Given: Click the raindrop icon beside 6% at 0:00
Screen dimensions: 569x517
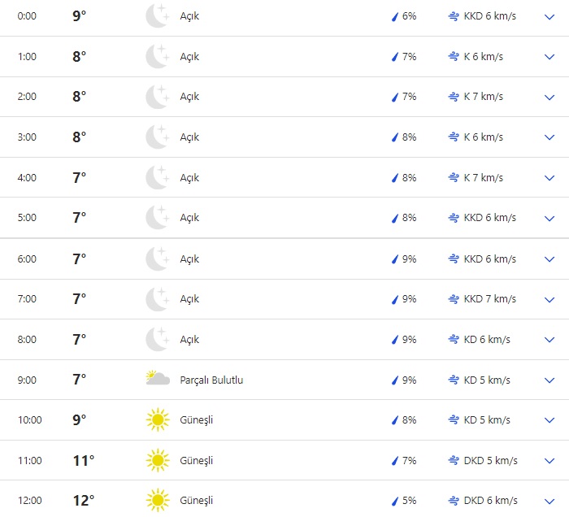Looking at the screenshot, I should point(395,16).
